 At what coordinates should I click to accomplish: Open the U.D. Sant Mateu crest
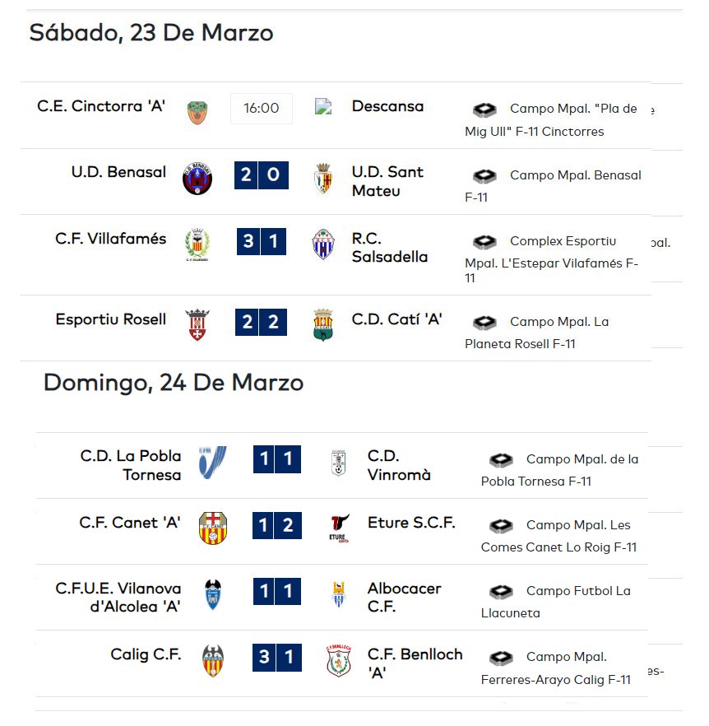323,179
